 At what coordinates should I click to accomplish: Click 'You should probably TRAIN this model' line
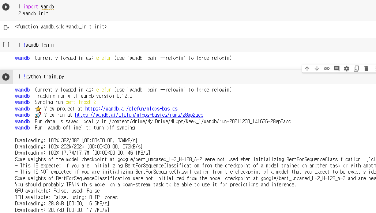coord(155,185)
